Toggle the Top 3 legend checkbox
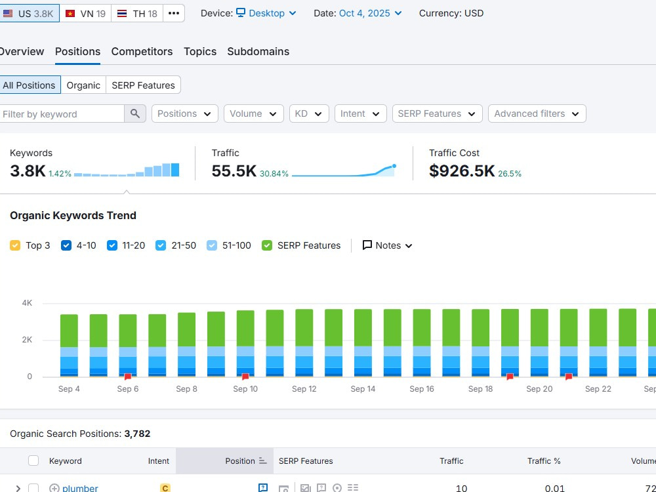 click(x=15, y=245)
